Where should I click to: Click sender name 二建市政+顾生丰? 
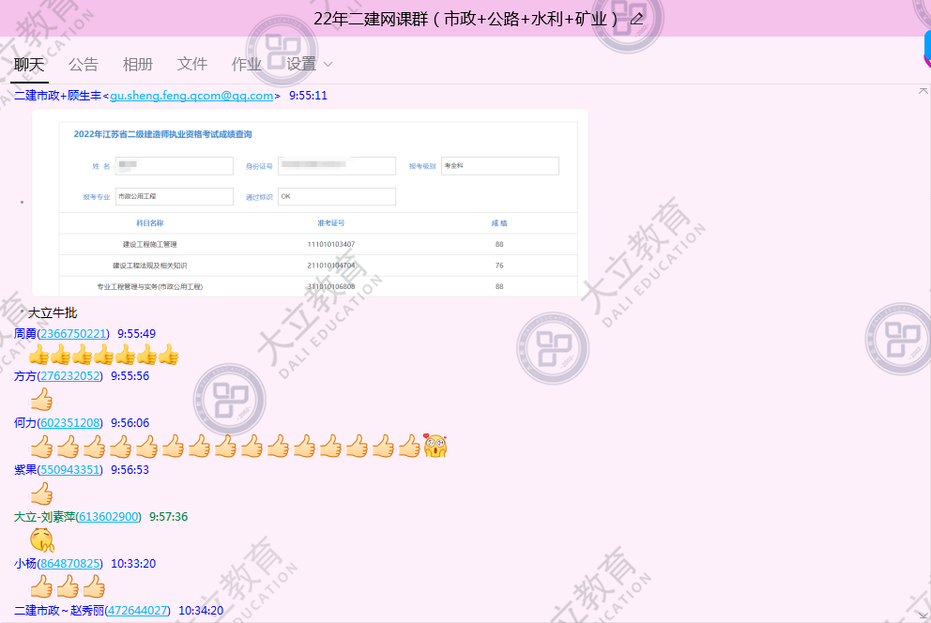(57, 96)
